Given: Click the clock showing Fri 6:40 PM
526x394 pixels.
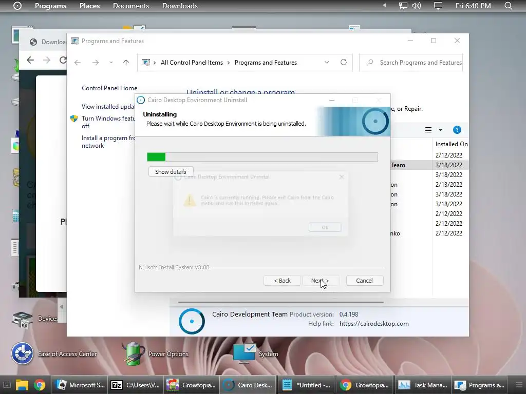Looking at the screenshot, I should pos(473,6).
